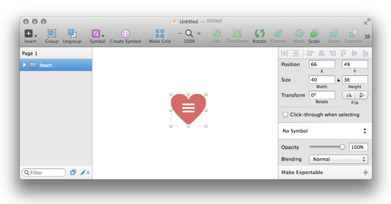391x204 pixels.
Task: Click the Union boolean icon
Action: 334,33
